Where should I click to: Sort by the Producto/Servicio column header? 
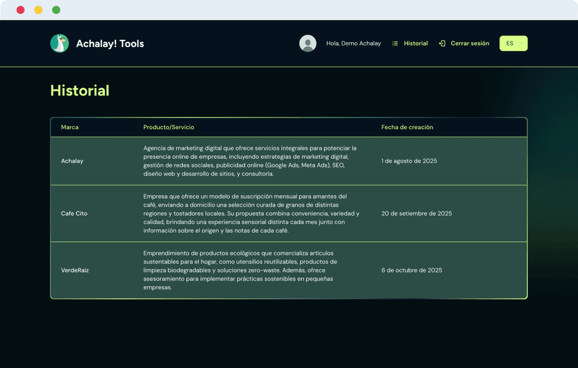coord(169,127)
